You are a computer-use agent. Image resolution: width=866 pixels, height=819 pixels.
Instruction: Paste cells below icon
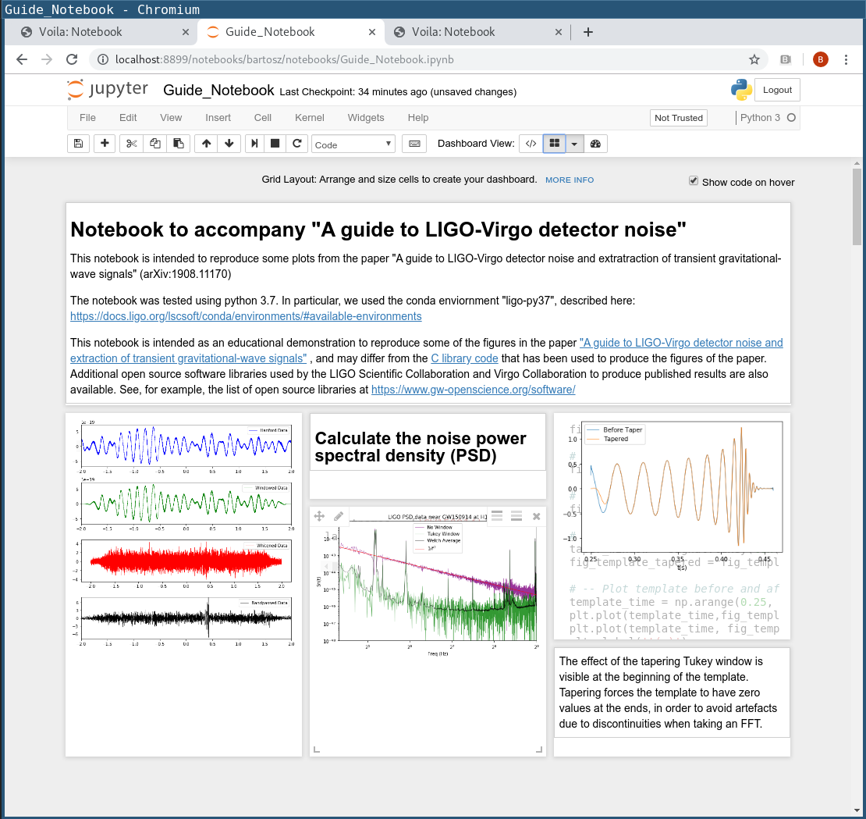(179, 144)
